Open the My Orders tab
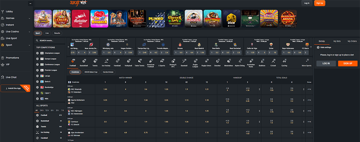This screenshot has height=142, width=360. pos(352,41)
